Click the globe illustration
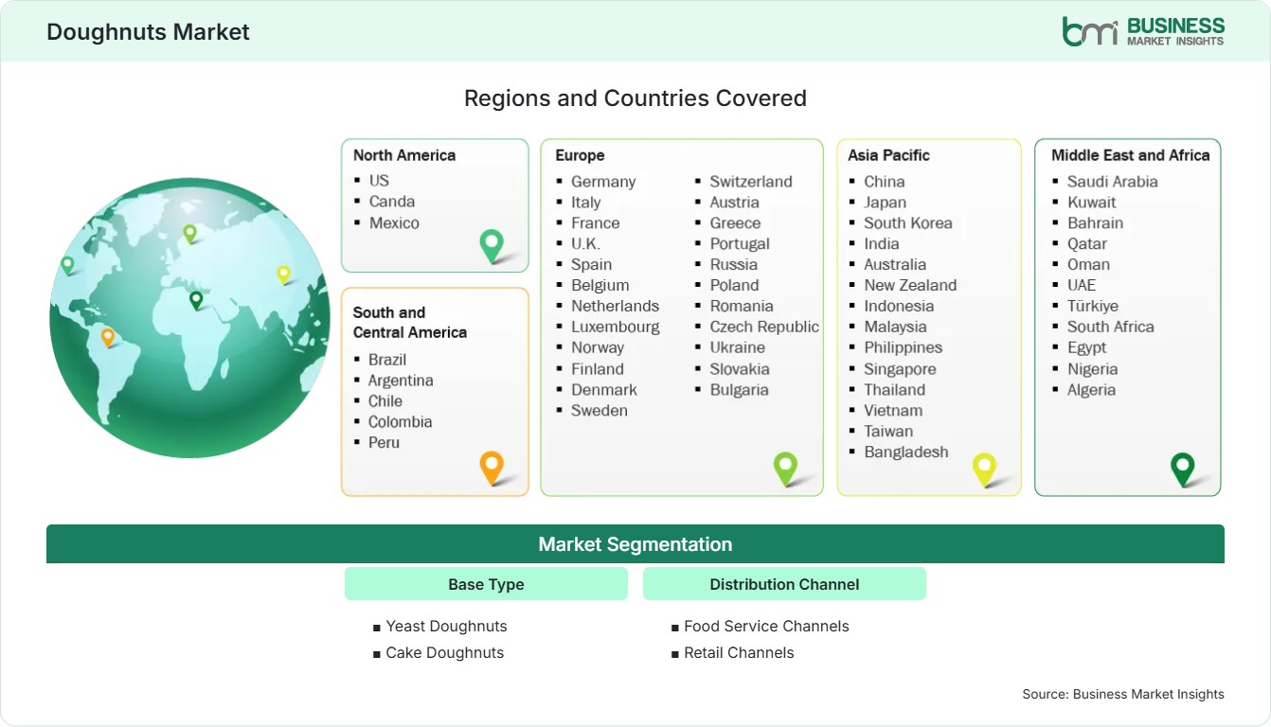This screenshot has width=1271, height=727. (189, 318)
